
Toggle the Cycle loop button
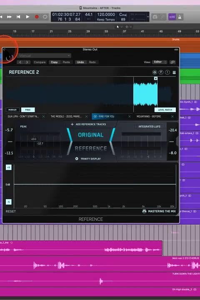tap(45, 17)
